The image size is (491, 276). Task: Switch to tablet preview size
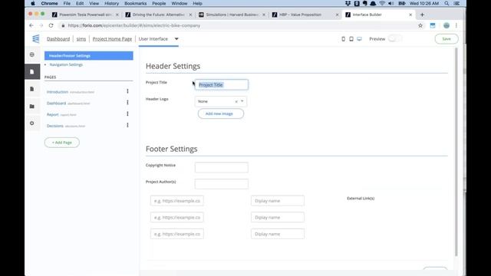click(x=351, y=39)
